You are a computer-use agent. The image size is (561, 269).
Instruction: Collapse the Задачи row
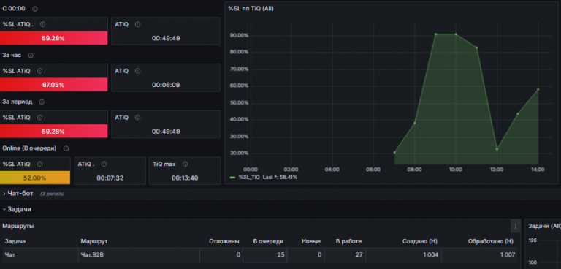click(x=17, y=209)
